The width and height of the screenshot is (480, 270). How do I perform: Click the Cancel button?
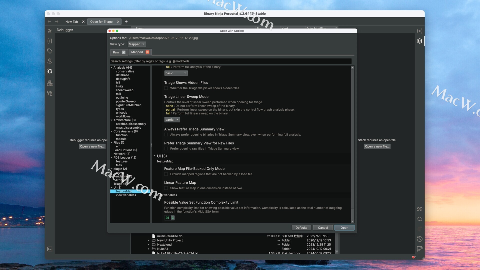click(x=323, y=228)
